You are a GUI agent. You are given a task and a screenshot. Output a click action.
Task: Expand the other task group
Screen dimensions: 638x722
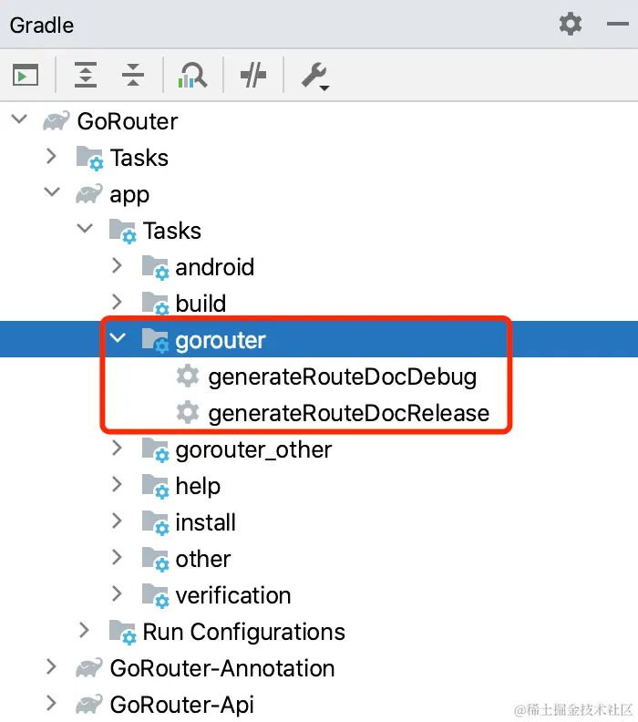click(117, 558)
